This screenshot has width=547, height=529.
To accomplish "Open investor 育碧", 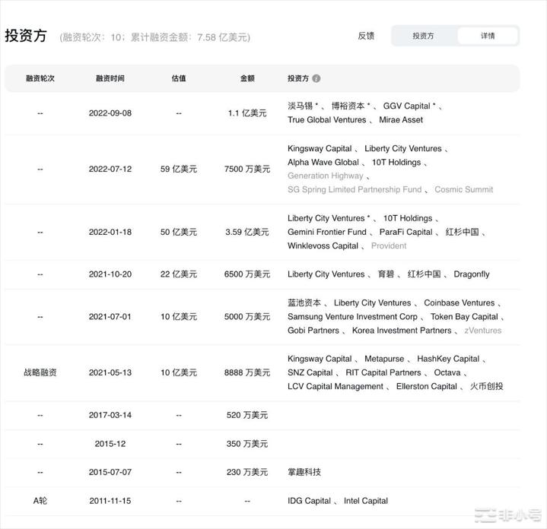I will [386, 274].
